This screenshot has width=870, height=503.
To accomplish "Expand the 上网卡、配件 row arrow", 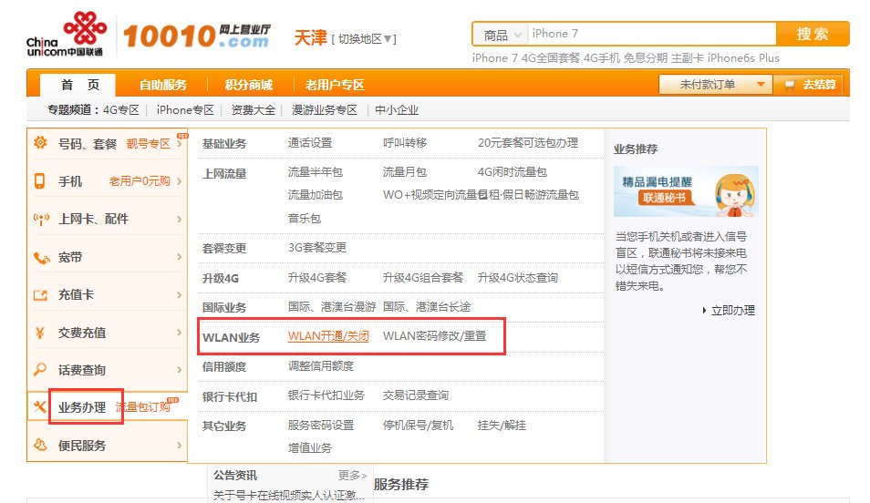I will tap(180, 219).
